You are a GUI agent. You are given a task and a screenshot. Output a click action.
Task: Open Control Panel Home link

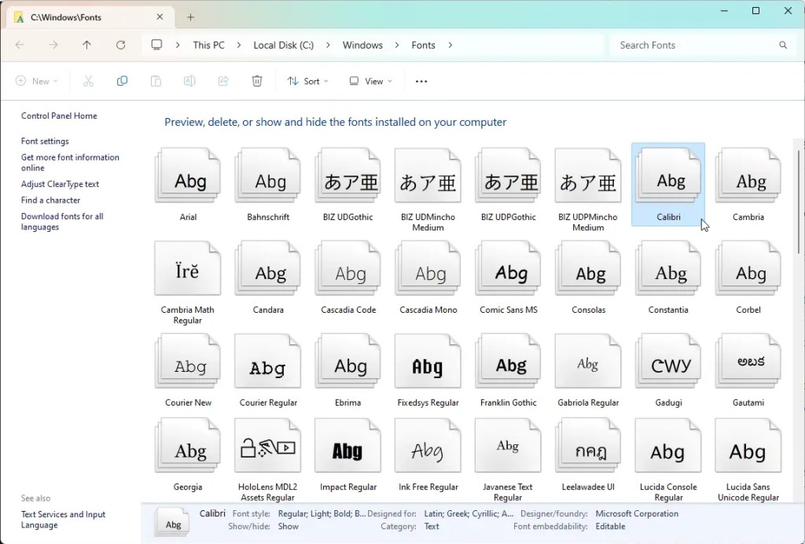point(59,116)
